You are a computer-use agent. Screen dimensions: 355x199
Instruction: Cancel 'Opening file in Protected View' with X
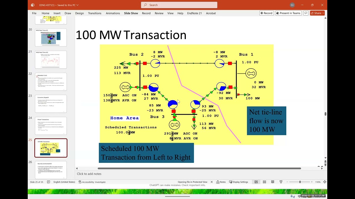tap(212, 182)
